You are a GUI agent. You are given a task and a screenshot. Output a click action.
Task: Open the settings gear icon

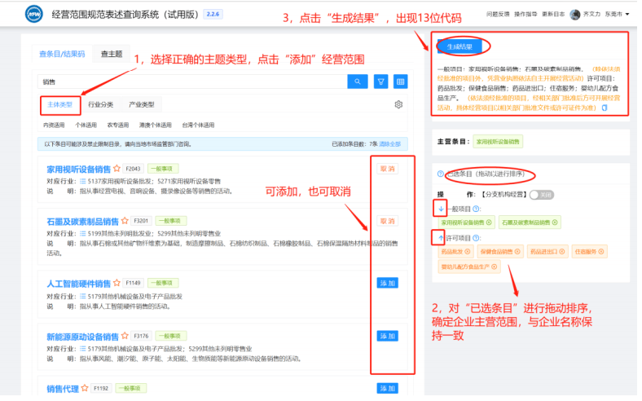point(398,105)
